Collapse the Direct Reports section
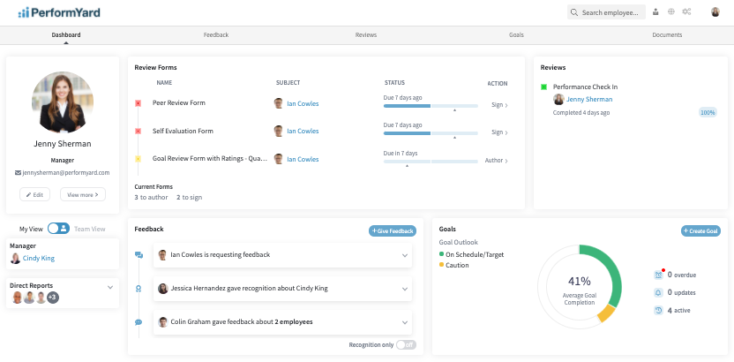This screenshot has width=734, height=362. (x=110, y=287)
